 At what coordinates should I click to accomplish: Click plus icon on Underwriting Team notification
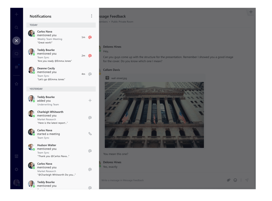(90, 100)
